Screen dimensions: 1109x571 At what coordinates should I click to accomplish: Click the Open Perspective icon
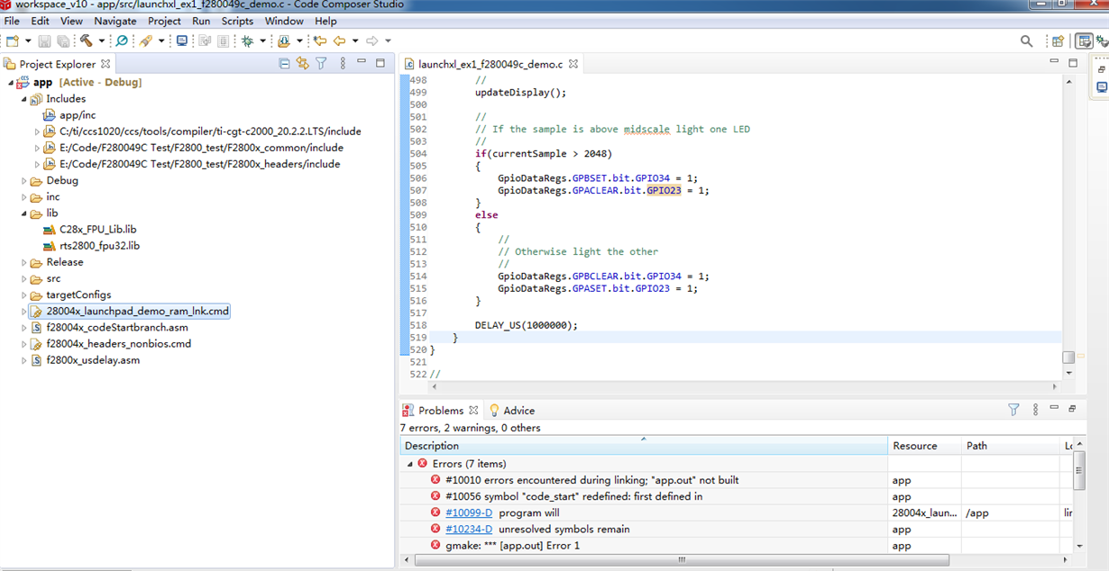1058,41
